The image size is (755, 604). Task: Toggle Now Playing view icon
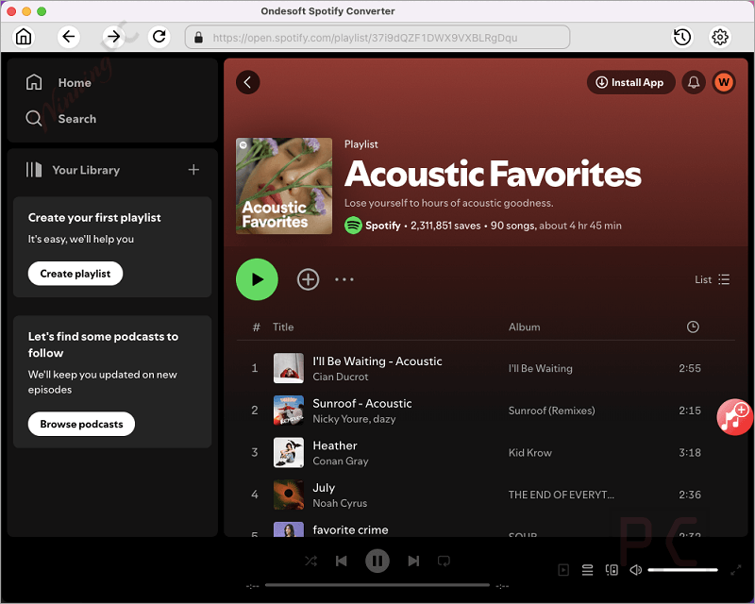pos(562,570)
